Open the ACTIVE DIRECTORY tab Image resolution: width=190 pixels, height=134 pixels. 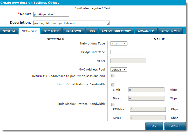click(x=116, y=31)
